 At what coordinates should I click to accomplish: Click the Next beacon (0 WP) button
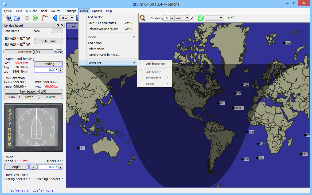coord(33,91)
